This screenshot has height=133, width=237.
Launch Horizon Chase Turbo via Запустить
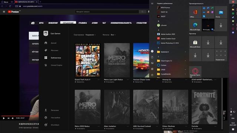138,82
